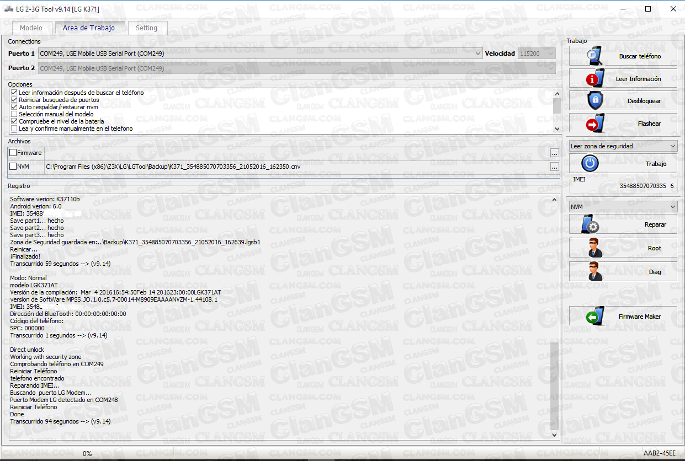Screen dimensions: 685x461
Task: Browse for Firmware file with ... button
Action: pos(554,153)
